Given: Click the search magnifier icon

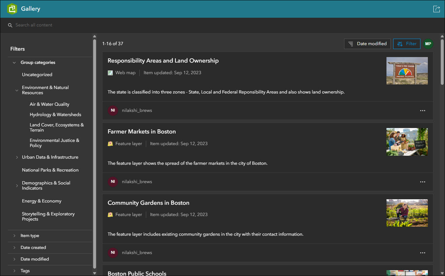Looking at the screenshot, I should (10, 25).
